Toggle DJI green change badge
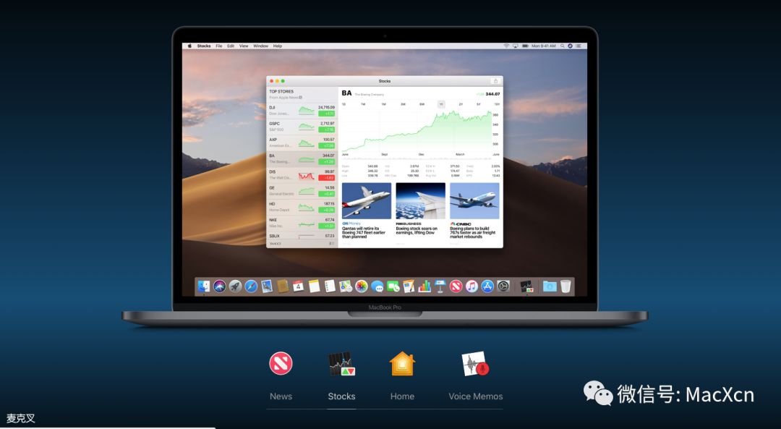Screen dimensions: 781x429 click(x=327, y=114)
